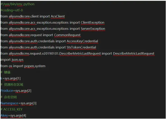The height and width of the screenshot is (119, 167).
Task: Click the '# 命名空间' comment line
Action: point(10,97)
